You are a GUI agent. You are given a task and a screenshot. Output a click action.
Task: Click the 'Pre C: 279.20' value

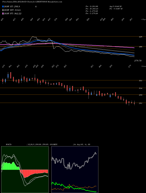pyautogui.click(x=92, y=13)
